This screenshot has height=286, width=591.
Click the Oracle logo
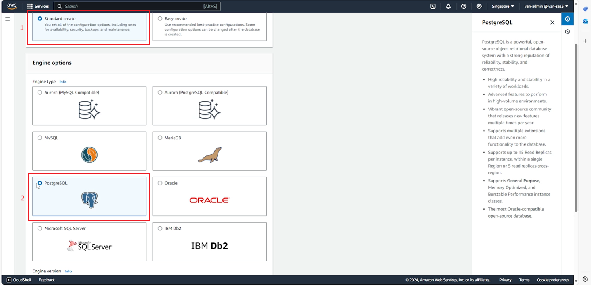tap(209, 200)
